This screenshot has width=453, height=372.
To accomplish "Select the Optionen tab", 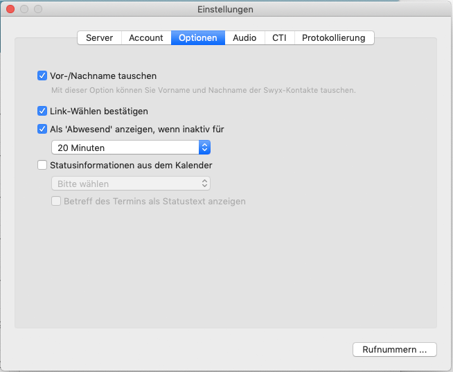I will tap(198, 38).
